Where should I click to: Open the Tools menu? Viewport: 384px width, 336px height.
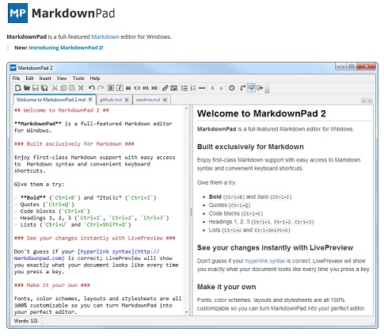pyautogui.click(x=78, y=78)
